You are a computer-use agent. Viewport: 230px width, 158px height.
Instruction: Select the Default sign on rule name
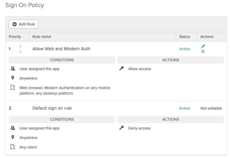click(x=52, y=108)
